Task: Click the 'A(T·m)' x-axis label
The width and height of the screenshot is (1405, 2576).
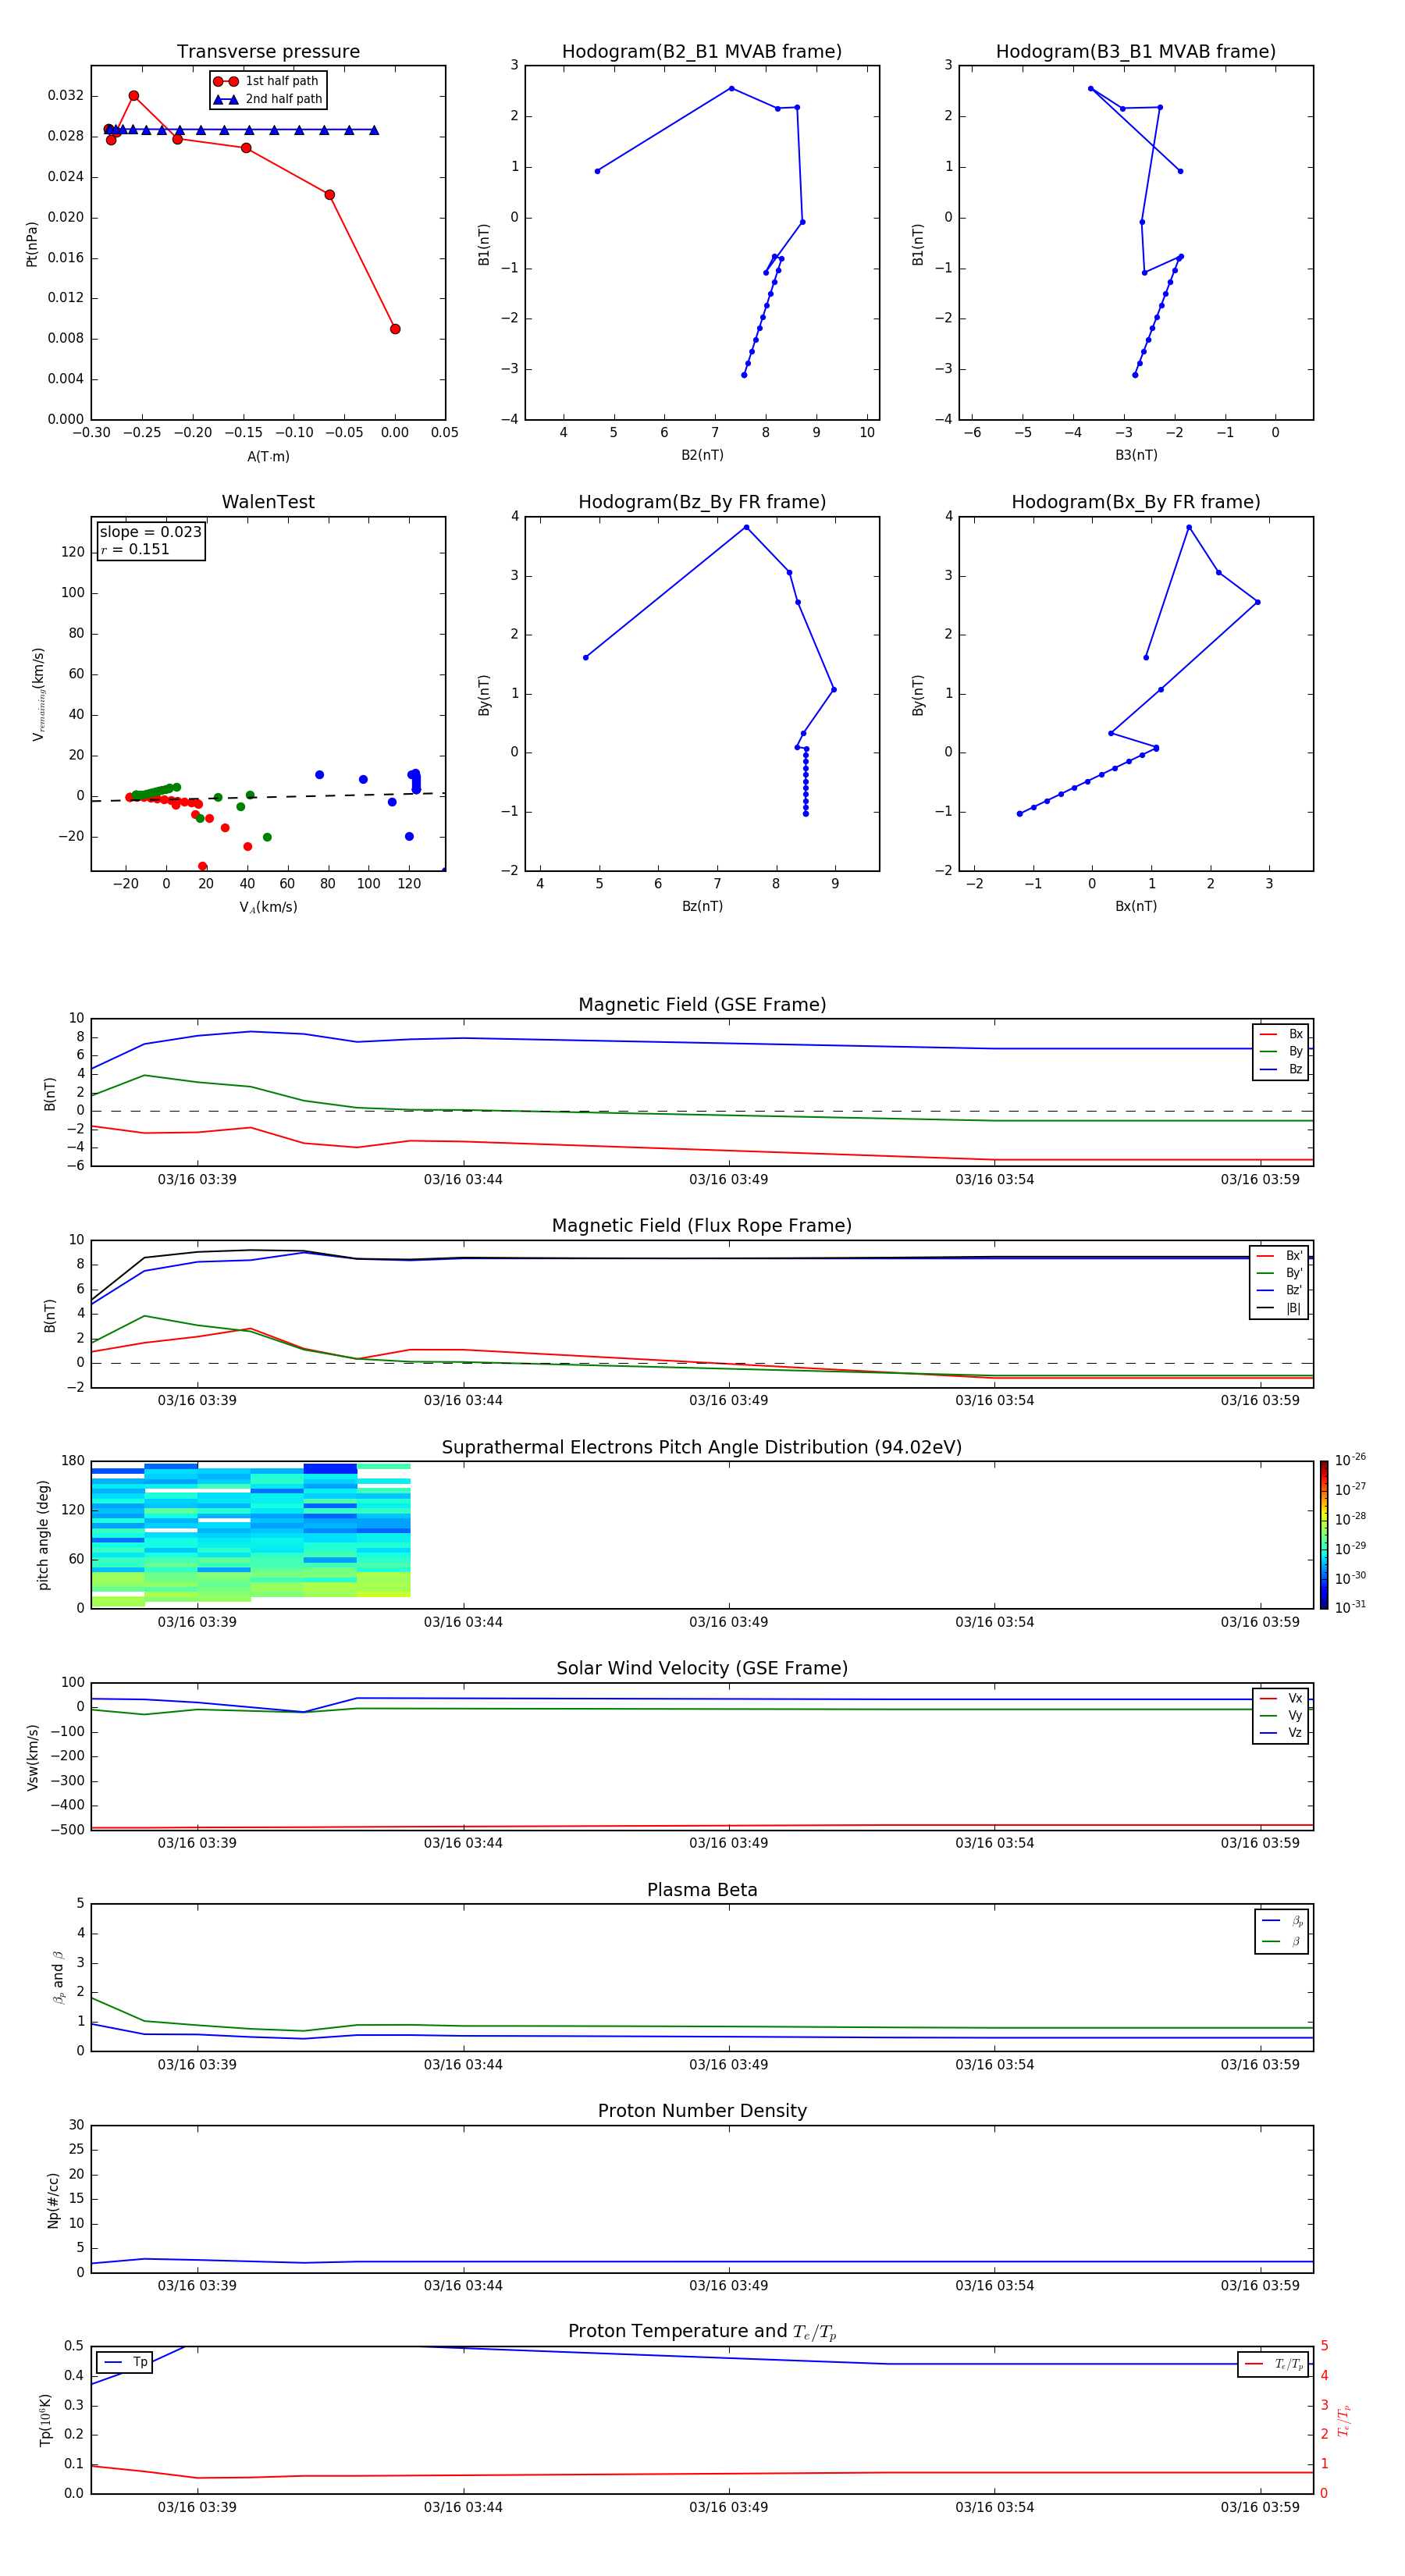Action: tap(268, 456)
